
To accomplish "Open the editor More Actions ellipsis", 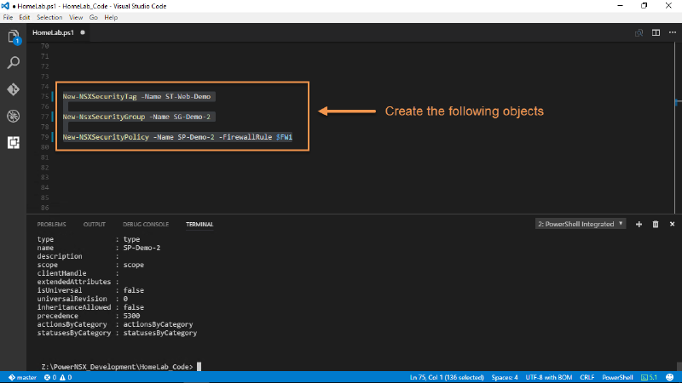I will [673, 32].
